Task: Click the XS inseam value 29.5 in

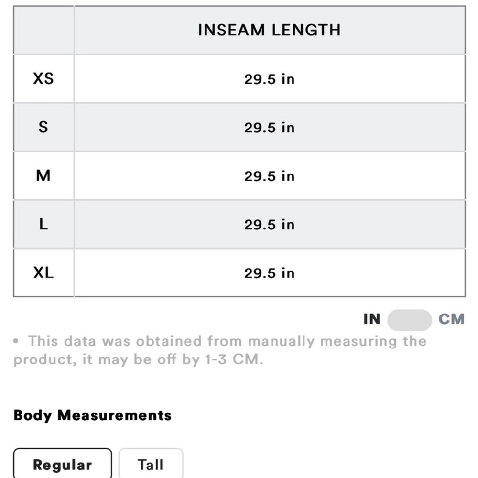Action: pyautogui.click(x=270, y=79)
